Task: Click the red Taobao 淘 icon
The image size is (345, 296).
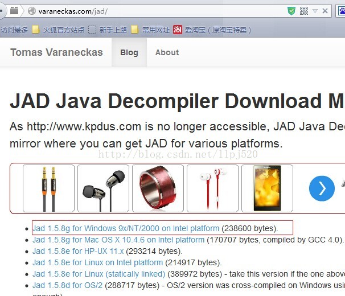Action: (x=178, y=30)
